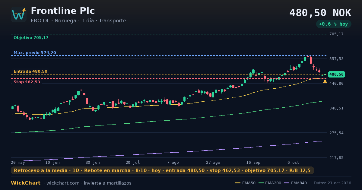Click the 480,50 NOK price header
Screen dimensions: 362x190
pos(320,13)
